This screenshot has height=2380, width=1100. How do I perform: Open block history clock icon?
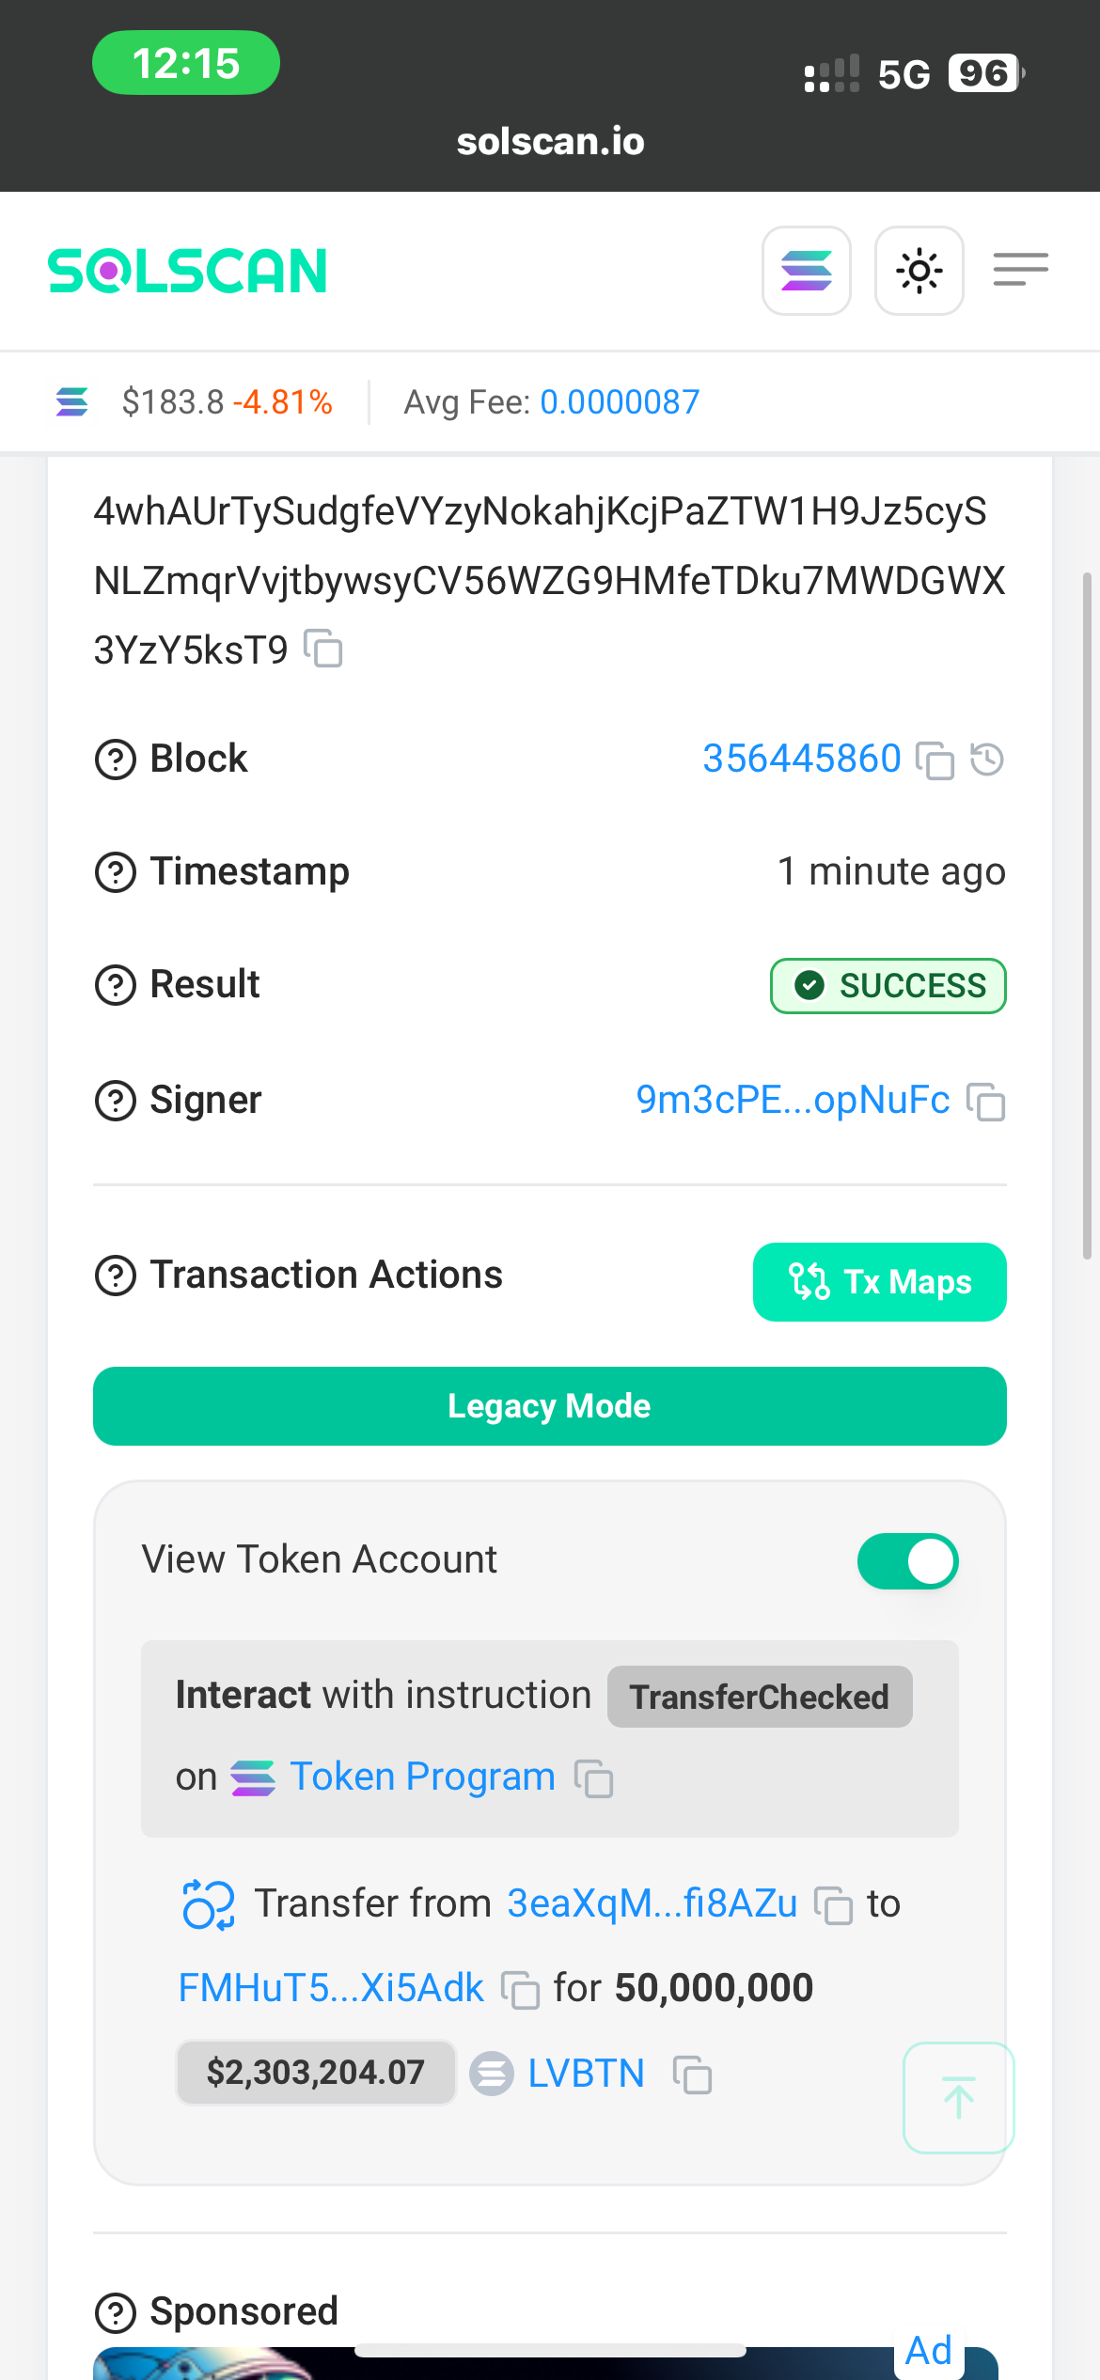pos(987,759)
